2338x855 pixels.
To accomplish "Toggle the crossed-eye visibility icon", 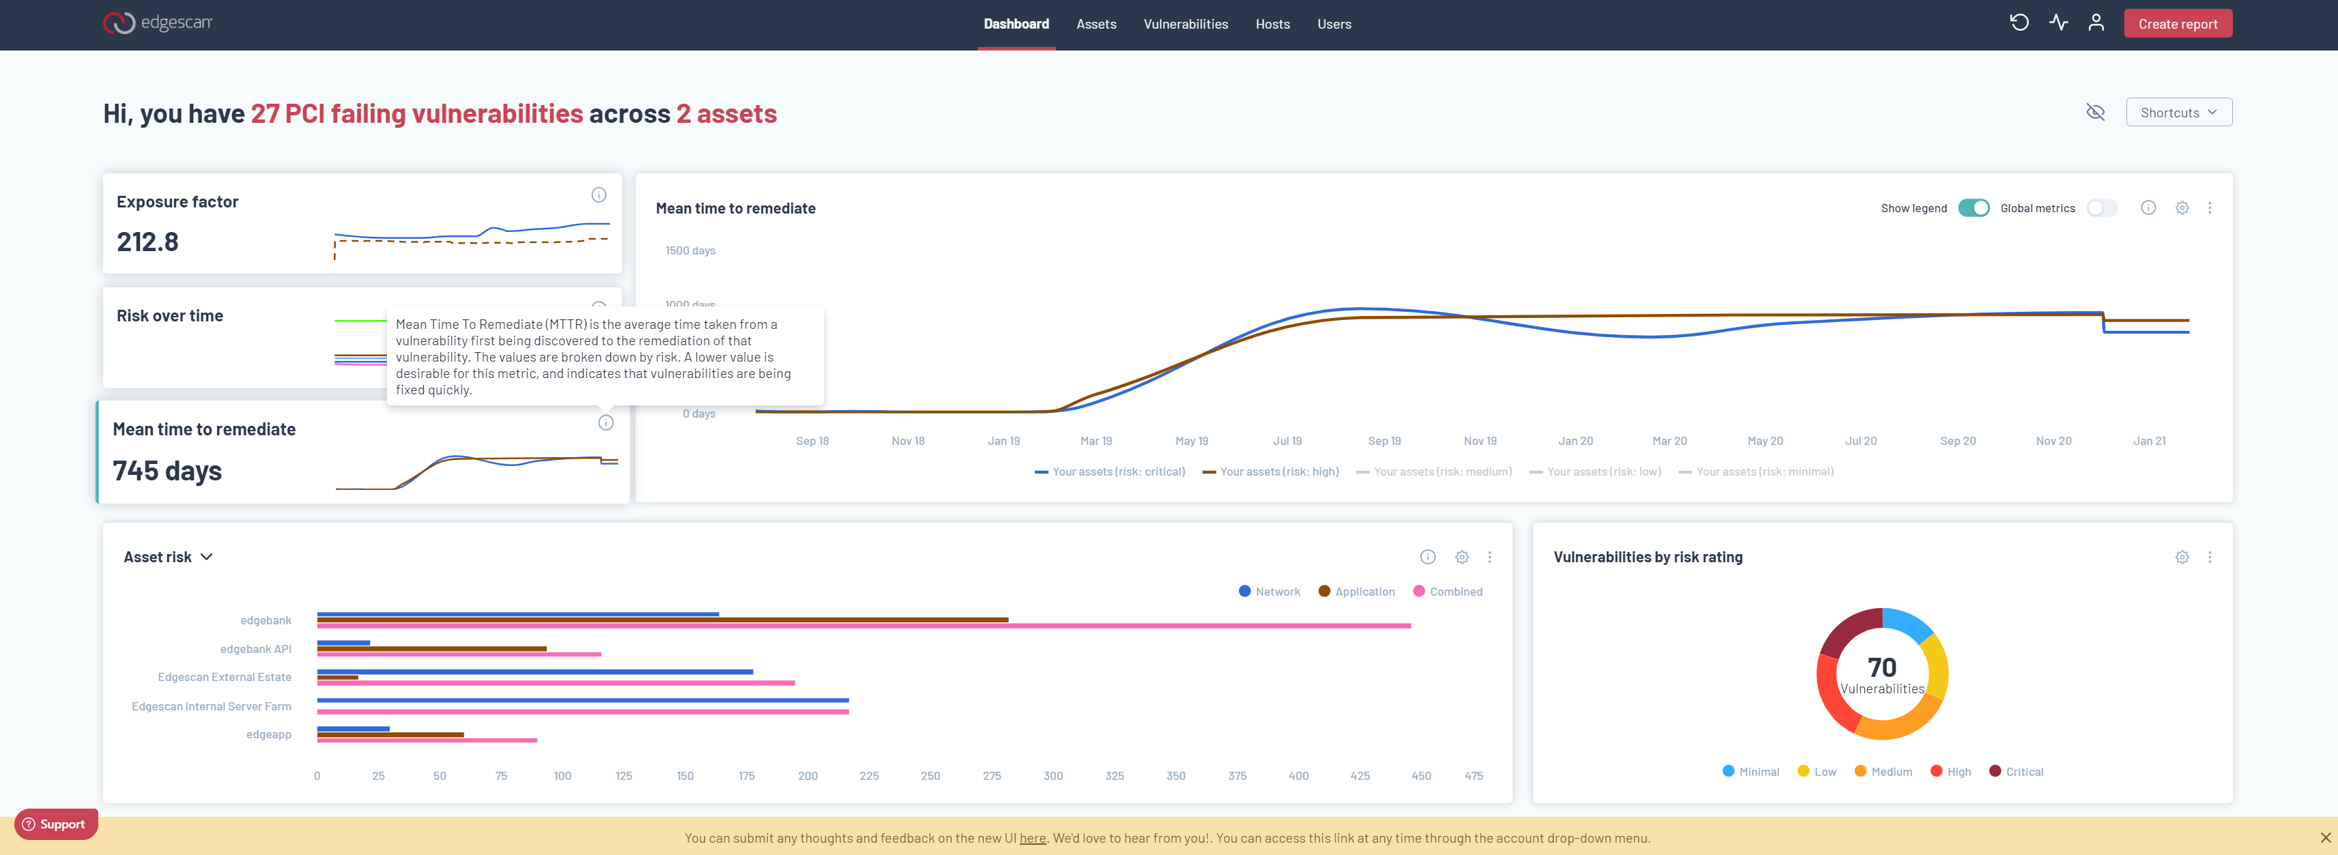I will pyautogui.click(x=2095, y=113).
